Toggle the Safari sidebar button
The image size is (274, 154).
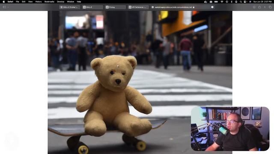tap(4, 7)
